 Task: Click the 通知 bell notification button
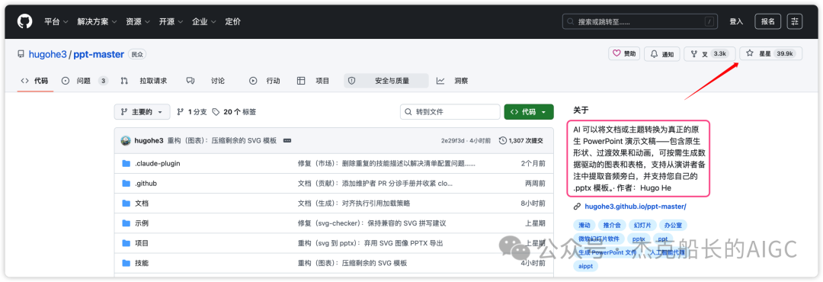[x=662, y=53]
